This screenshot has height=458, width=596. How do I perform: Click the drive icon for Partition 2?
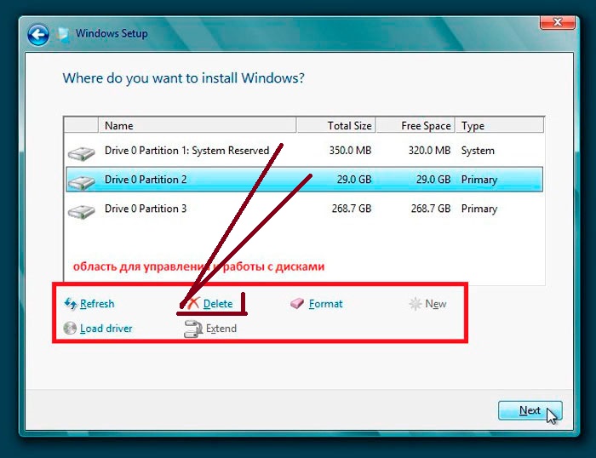click(x=82, y=182)
